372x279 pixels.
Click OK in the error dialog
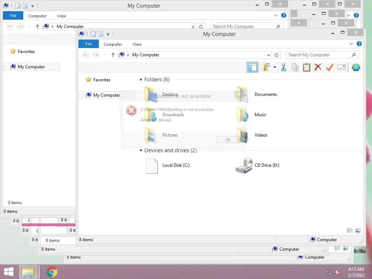[227, 140]
